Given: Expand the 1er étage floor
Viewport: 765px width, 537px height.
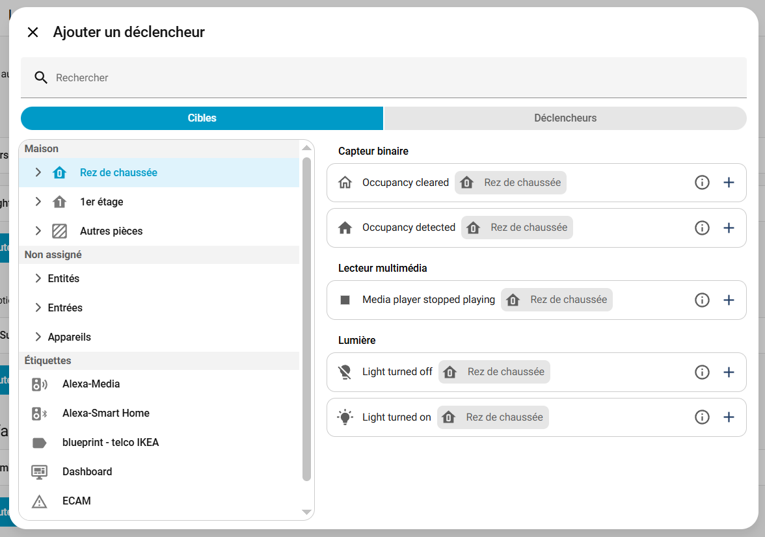Looking at the screenshot, I should pos(38,202).
